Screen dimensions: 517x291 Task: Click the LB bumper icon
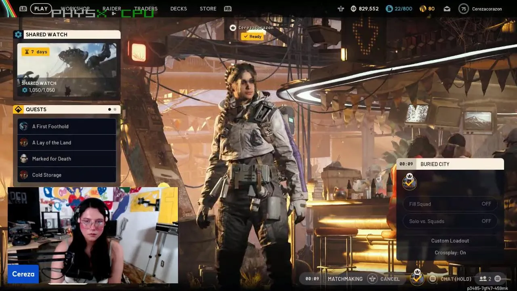pos(23,8)
